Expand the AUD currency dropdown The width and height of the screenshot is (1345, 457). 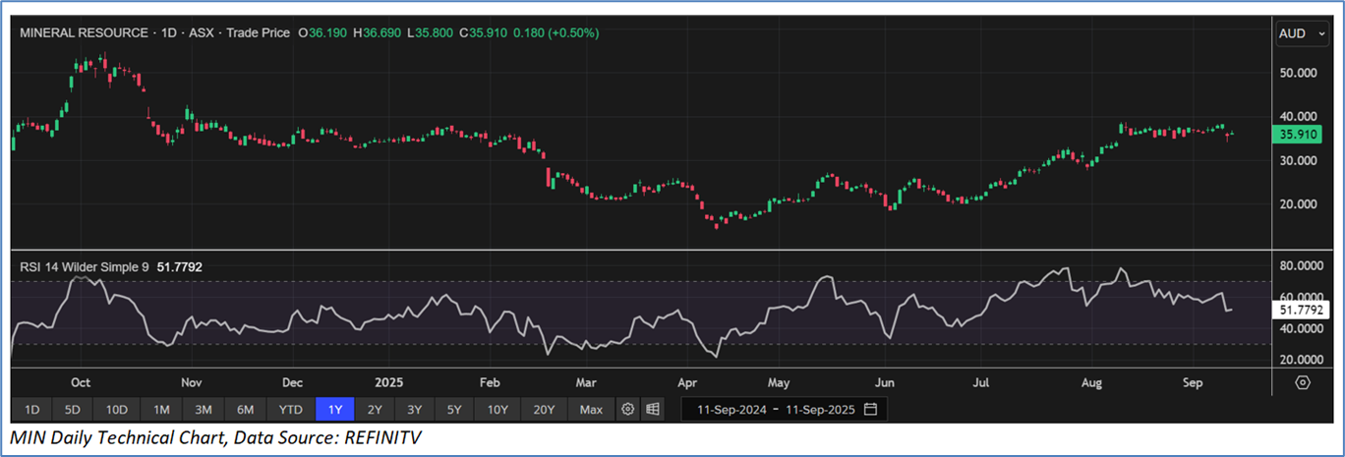(x=1298, y=33)
